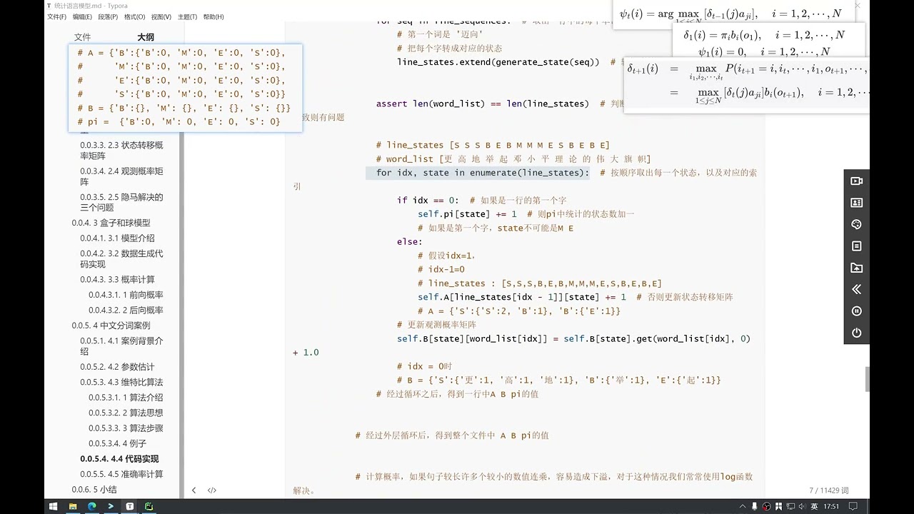Click the upload folder icon in recorder toolbar
This screenshot has width=914, height=514.
coord(857,268)
